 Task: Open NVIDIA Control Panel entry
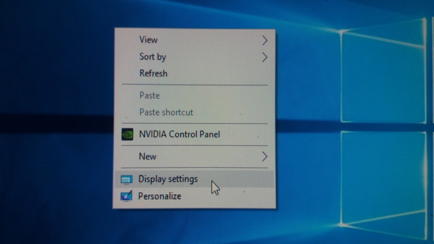[x=195, y=134]
